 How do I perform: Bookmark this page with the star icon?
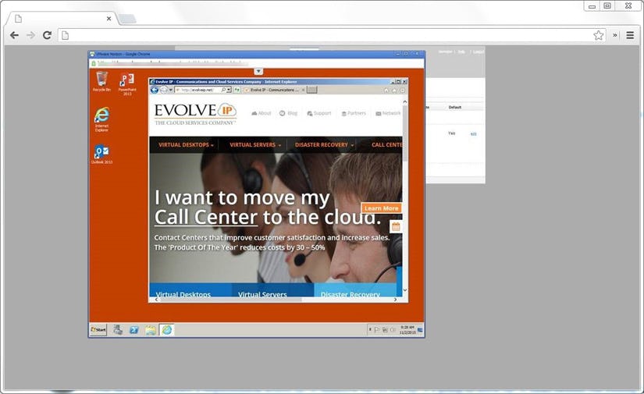point(599,35)
